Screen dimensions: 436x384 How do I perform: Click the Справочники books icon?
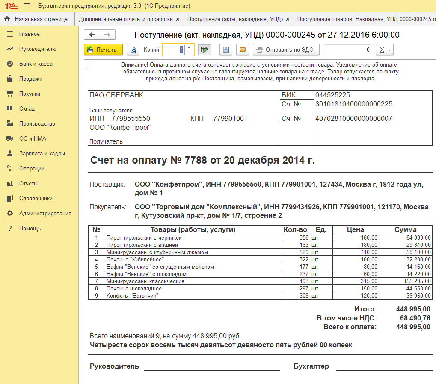click(x=10, y=199)
